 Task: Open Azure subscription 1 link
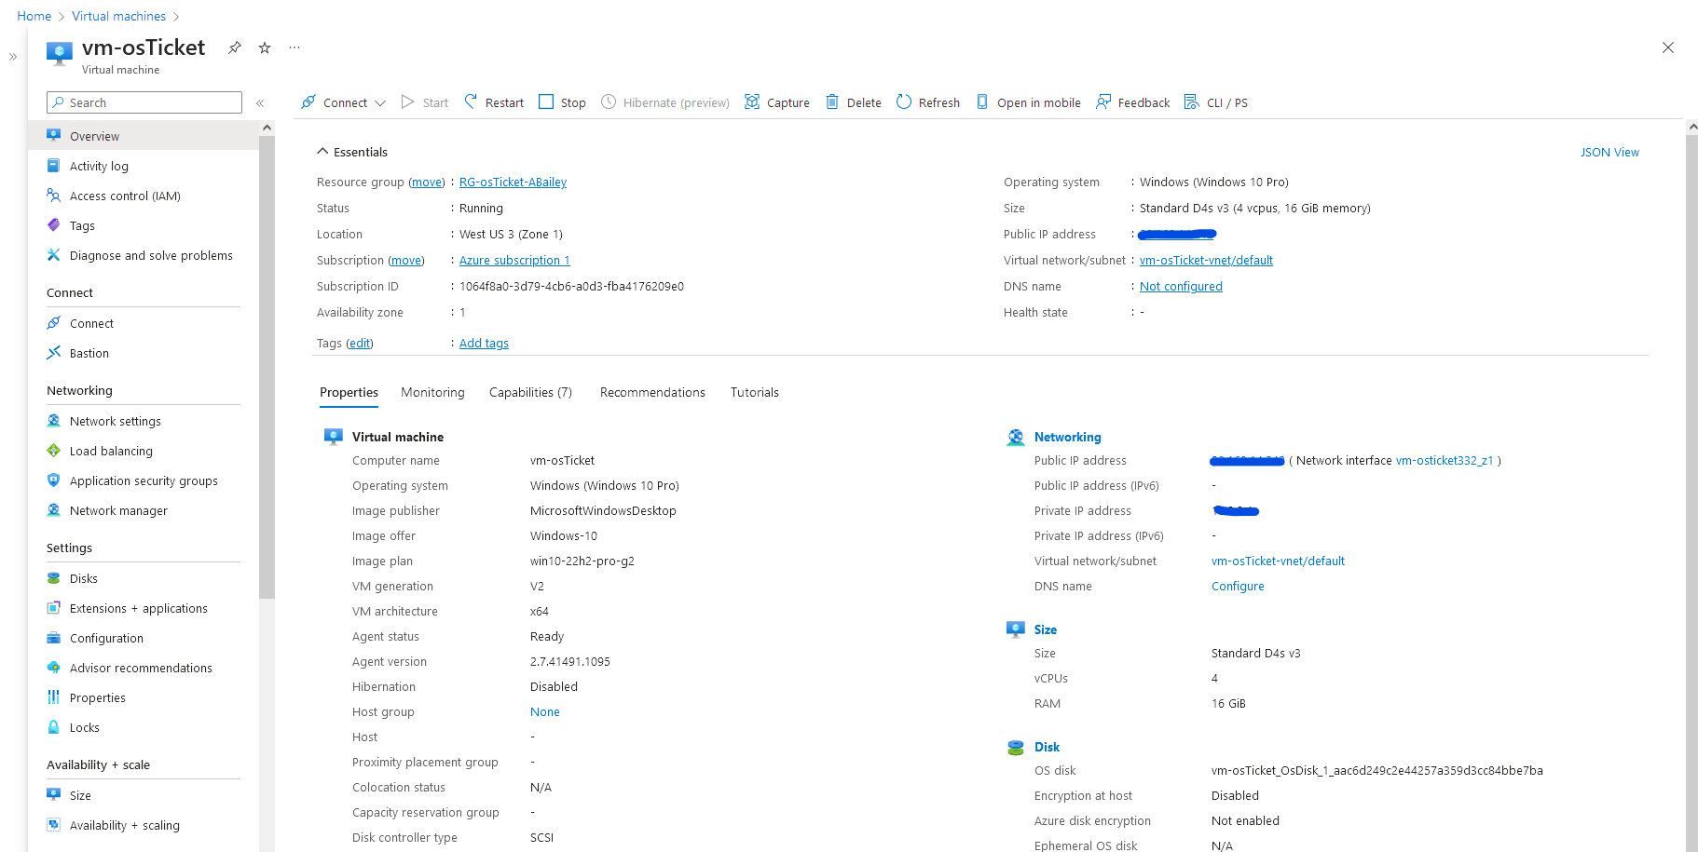(514, 261)
